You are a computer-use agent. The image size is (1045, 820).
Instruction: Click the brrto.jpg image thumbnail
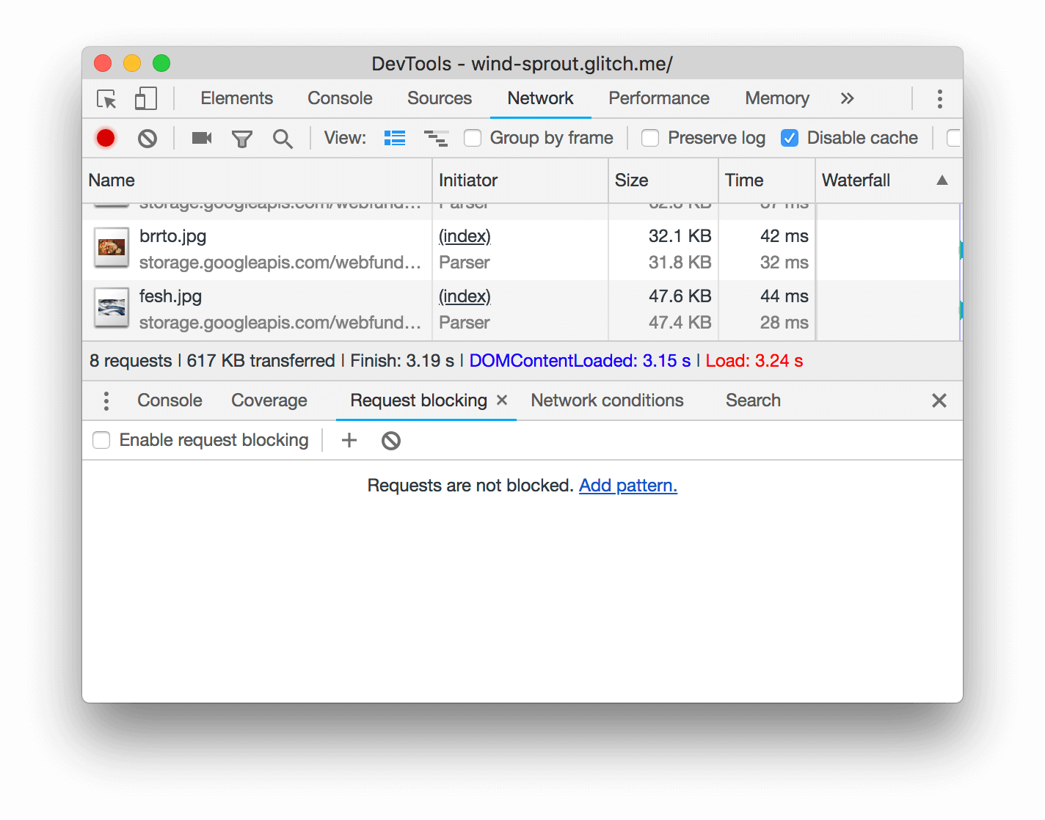pyautogui.click(x=111, y=248)
